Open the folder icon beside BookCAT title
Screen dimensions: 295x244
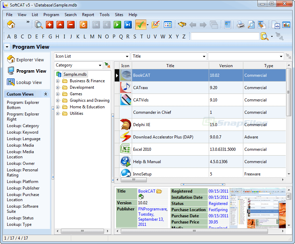[x=159, y=191]
